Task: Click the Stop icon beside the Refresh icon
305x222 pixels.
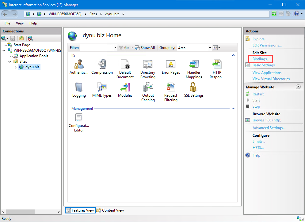Action: click(x=281, y=13)
